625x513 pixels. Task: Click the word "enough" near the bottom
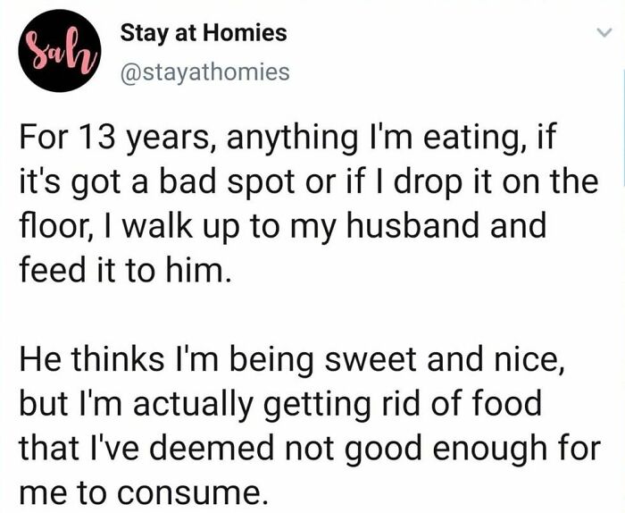tap(490, 450)
